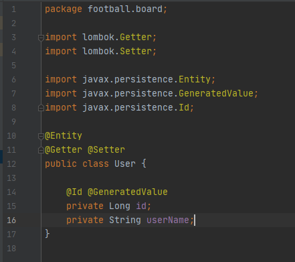Click the public keyword on line 12

[61, 164]
